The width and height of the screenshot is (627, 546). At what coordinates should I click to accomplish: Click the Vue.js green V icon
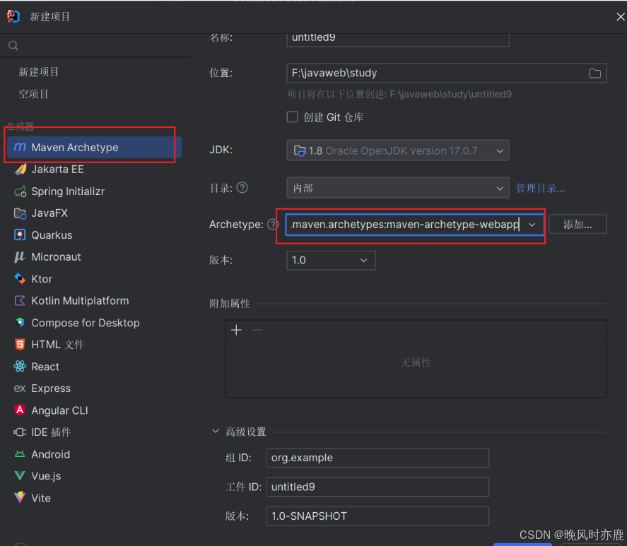(20, 476)
